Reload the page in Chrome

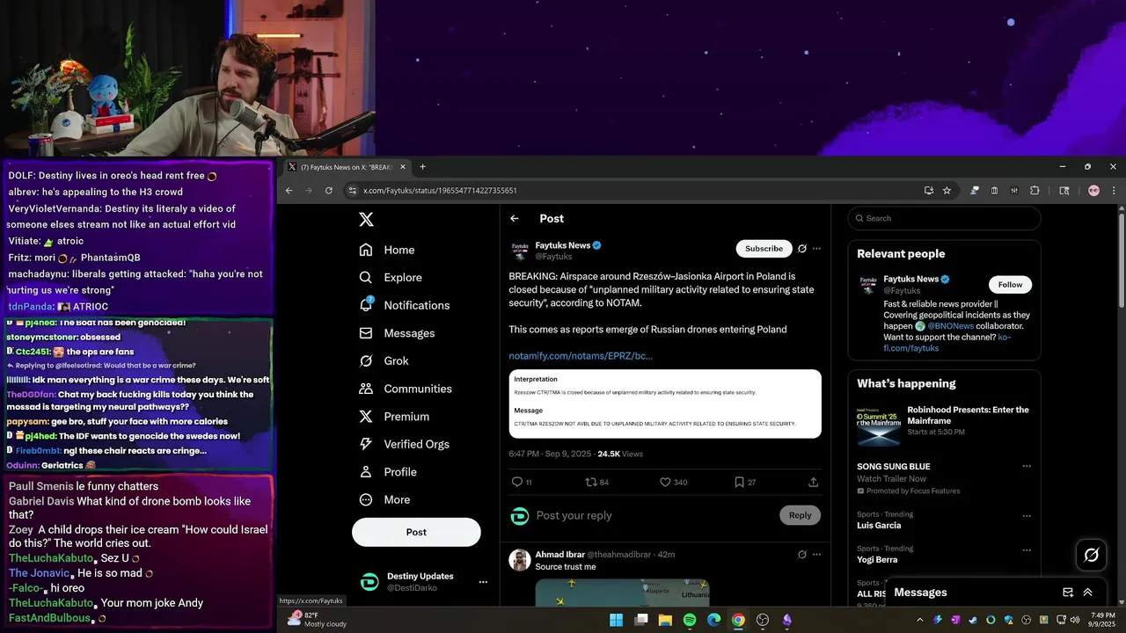[329, 190]
